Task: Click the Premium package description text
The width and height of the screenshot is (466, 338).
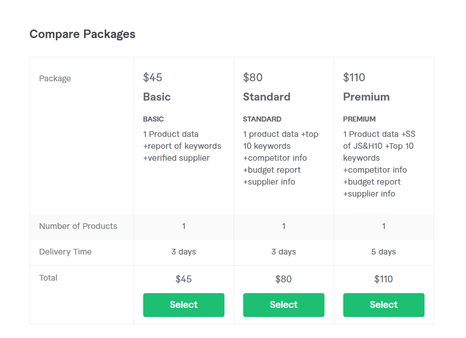Action: (x=378, y=164)
